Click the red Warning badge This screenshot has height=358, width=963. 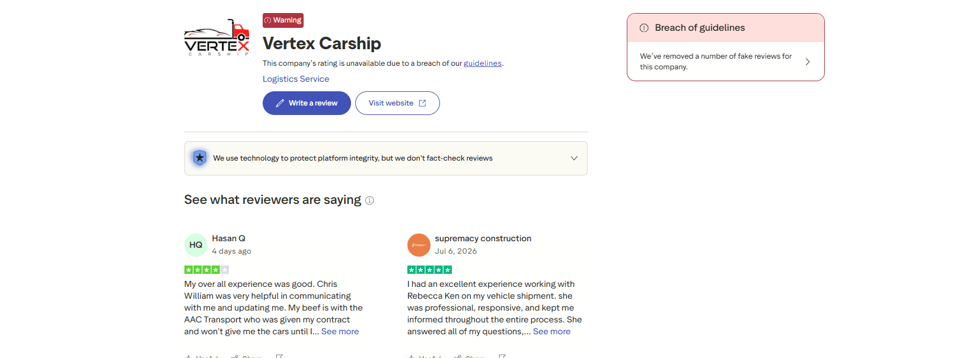click(283, 20)
